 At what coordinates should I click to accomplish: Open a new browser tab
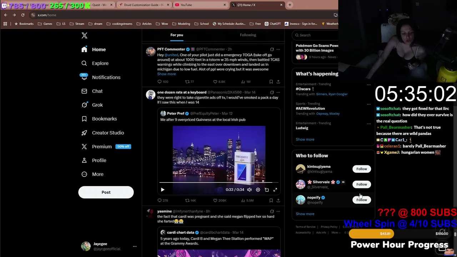[x=290, y=5]
